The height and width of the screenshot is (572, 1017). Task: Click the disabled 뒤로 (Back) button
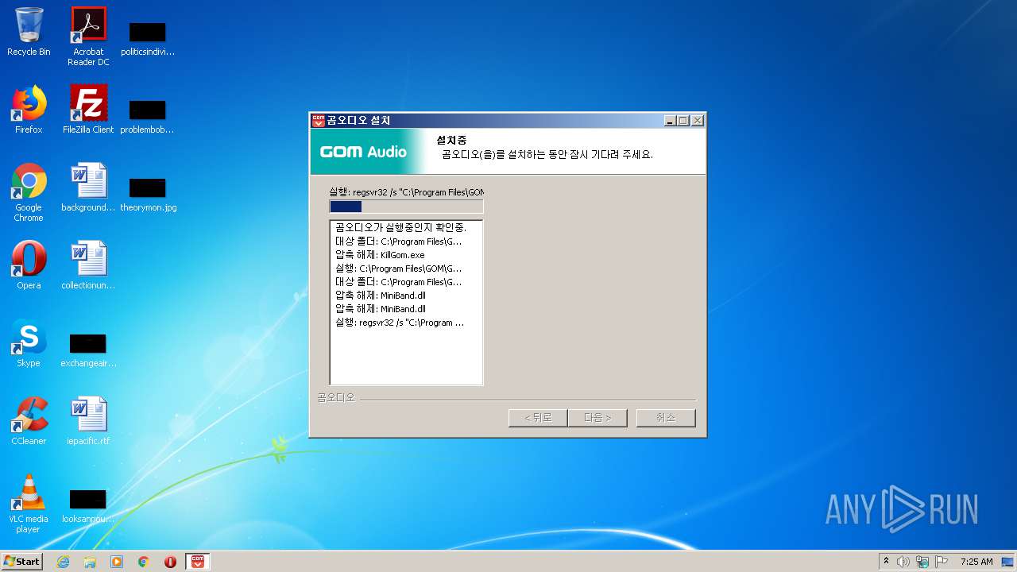(x=538, y=418)
